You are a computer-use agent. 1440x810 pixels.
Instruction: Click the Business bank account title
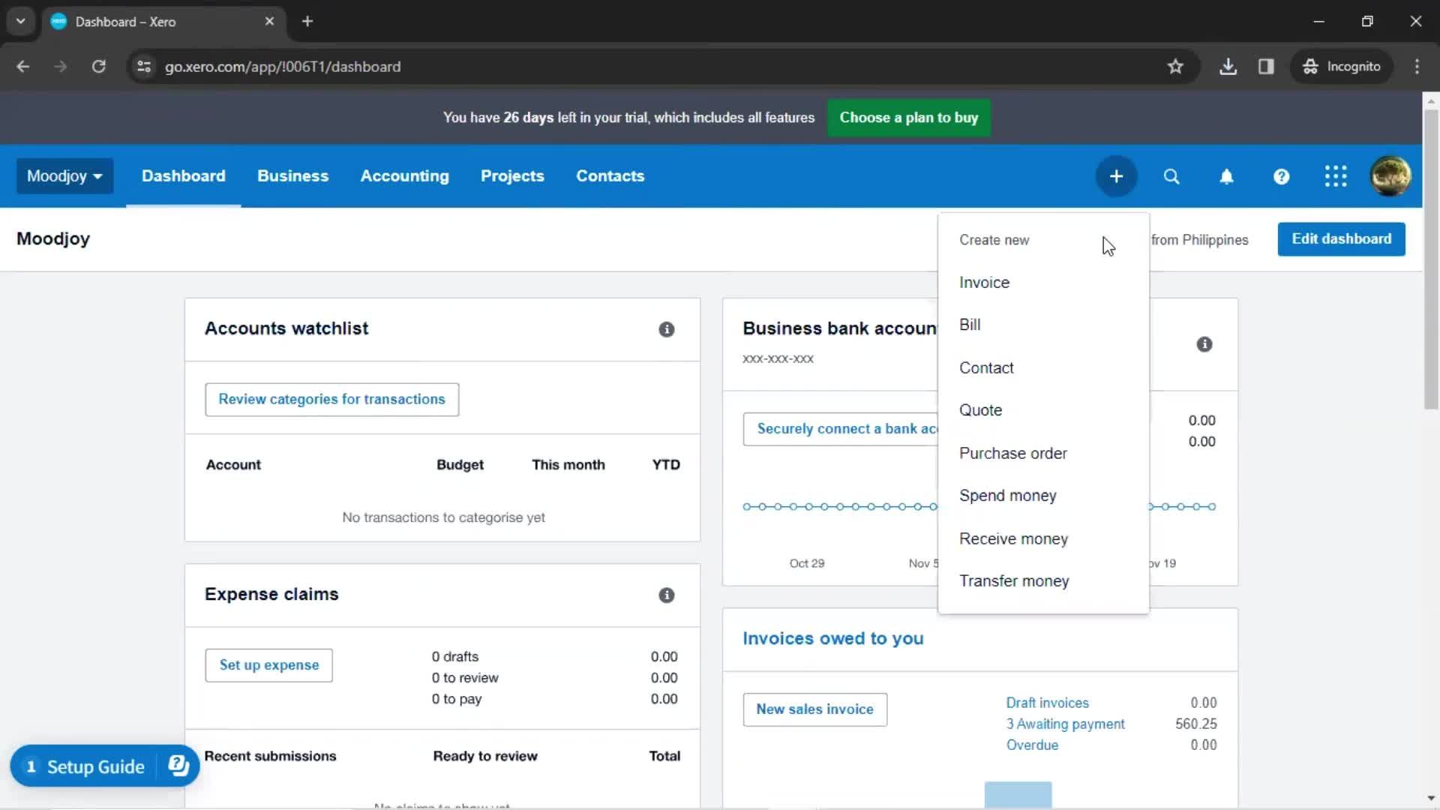pyautogui.click(x=840, y=328)
